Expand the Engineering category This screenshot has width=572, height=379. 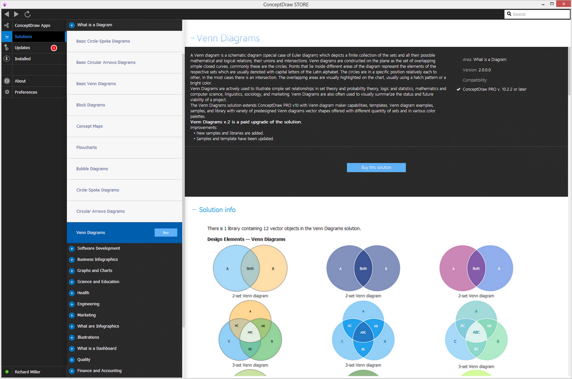pos(71,304)
